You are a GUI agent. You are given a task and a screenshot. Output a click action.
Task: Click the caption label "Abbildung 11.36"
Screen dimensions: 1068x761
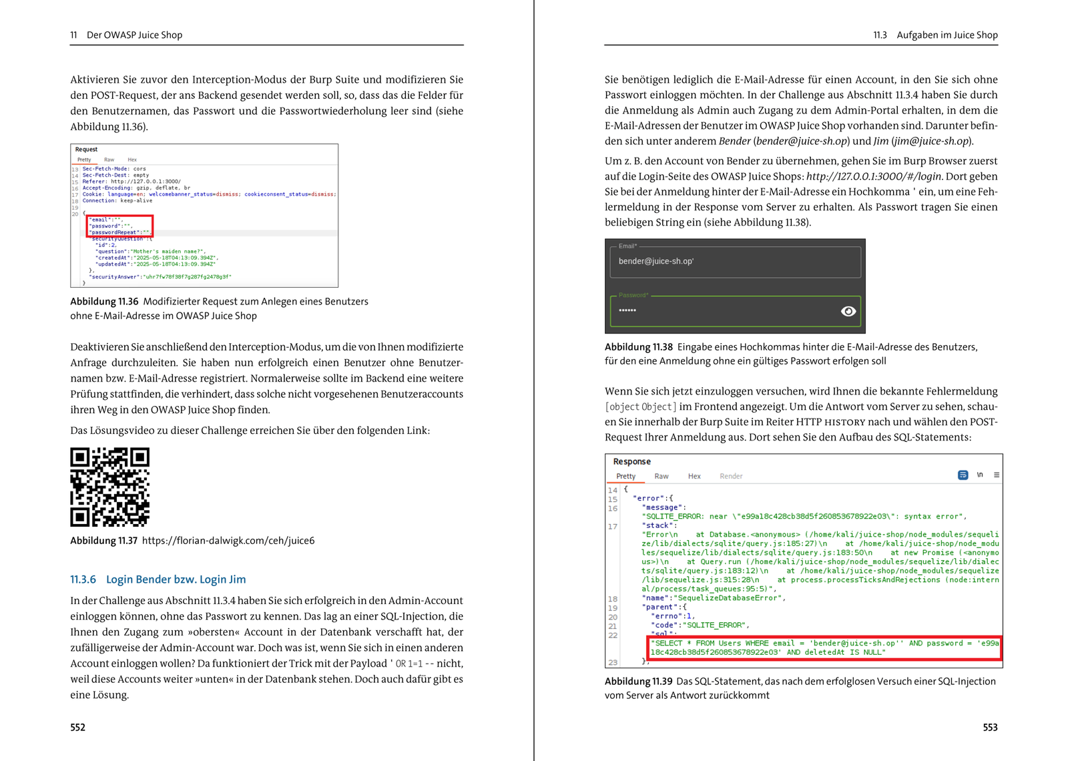[x=104, y=302]
